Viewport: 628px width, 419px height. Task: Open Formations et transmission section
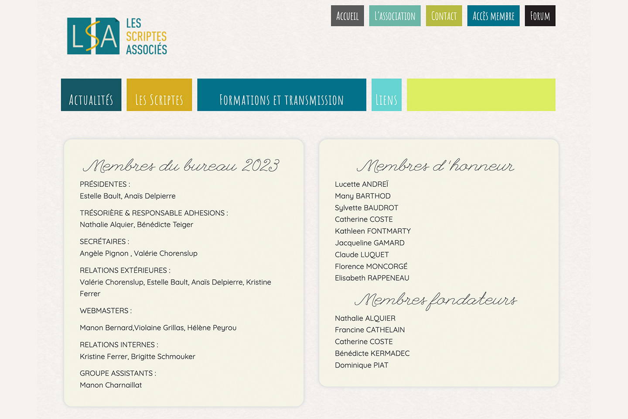click(282, 95)
